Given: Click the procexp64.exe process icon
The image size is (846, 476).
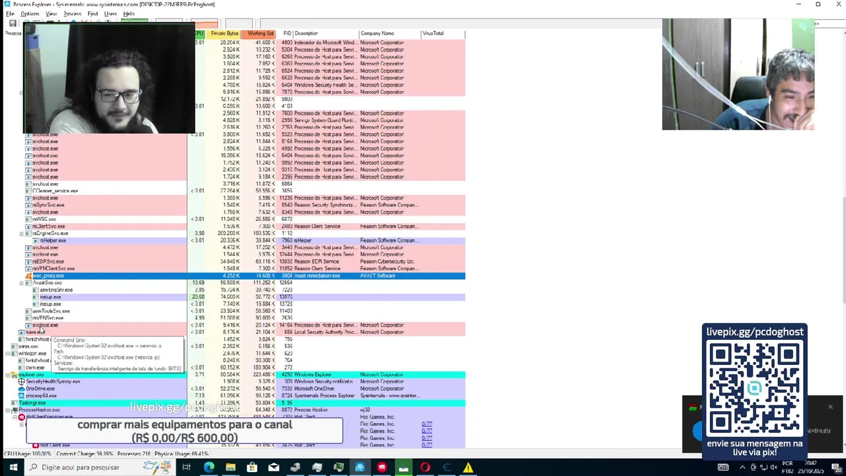Looking at the screenshot, I should click(22, 396).
